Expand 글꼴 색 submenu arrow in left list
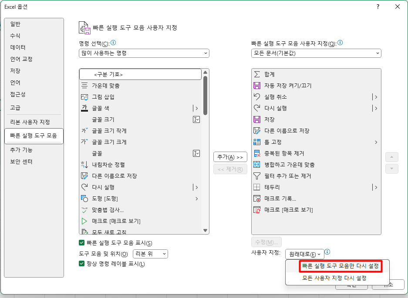The height and width of the screenshot is (298, 408). (197, 108)
